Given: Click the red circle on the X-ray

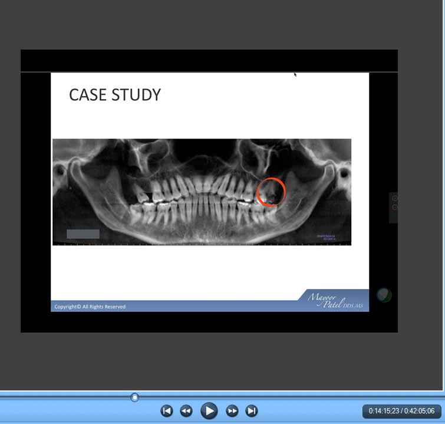Looking at the screenshot, I should point(271,192).
